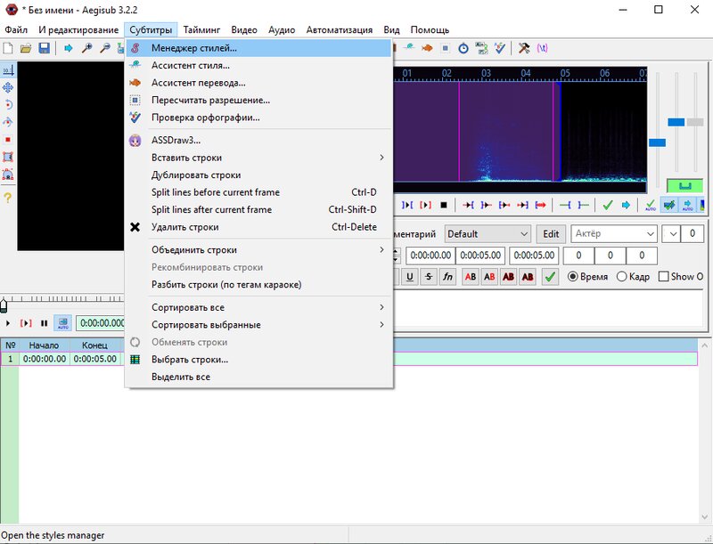Screen dimensions: 713x544
Task: Toggle auto go to next line on commit
Action: tap(669, 206)
